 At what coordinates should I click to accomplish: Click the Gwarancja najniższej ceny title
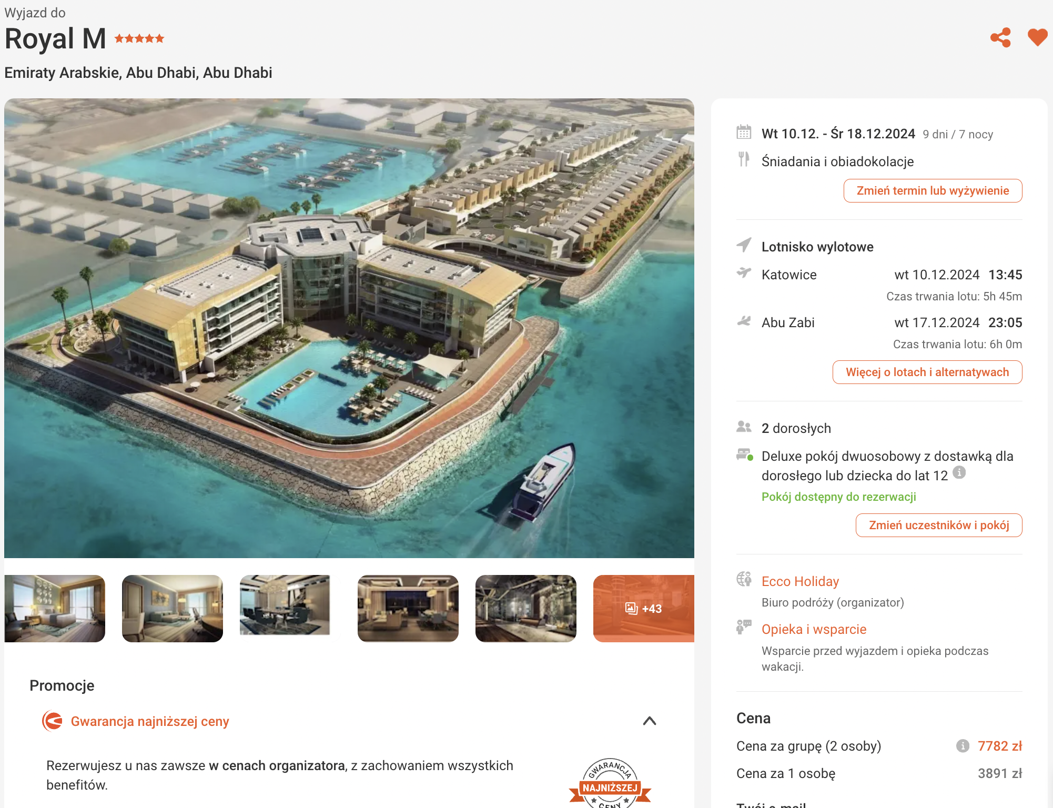click(150, 721)
